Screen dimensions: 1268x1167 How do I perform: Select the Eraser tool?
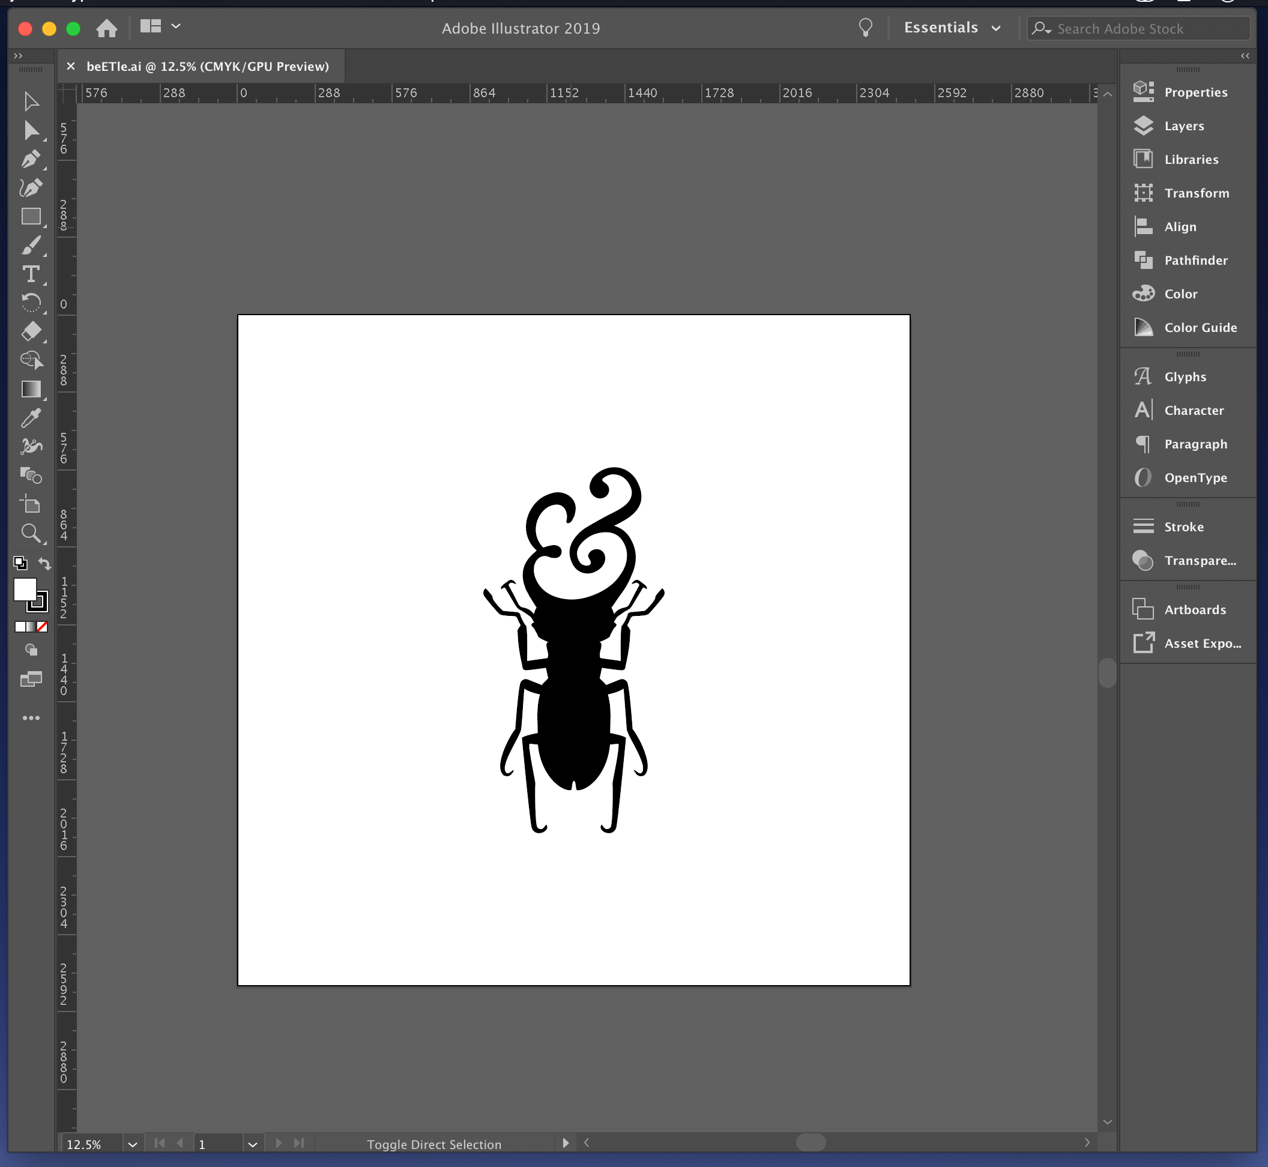(x=31, y=331)
